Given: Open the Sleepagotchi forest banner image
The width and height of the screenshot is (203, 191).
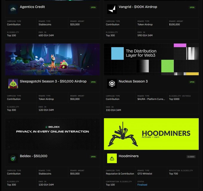Looking at the screenshot, I should point(53,59).
